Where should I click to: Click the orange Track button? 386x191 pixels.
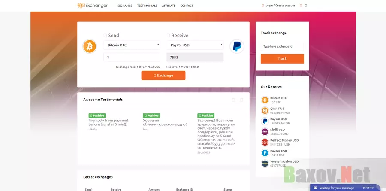tap(282, 59)
